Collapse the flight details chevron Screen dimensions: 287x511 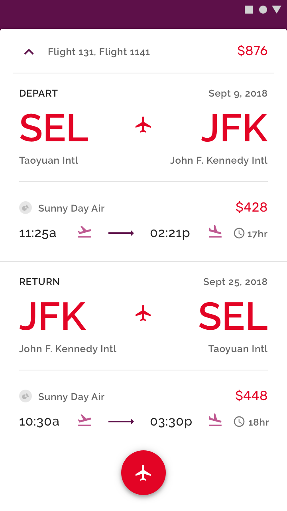29,52
